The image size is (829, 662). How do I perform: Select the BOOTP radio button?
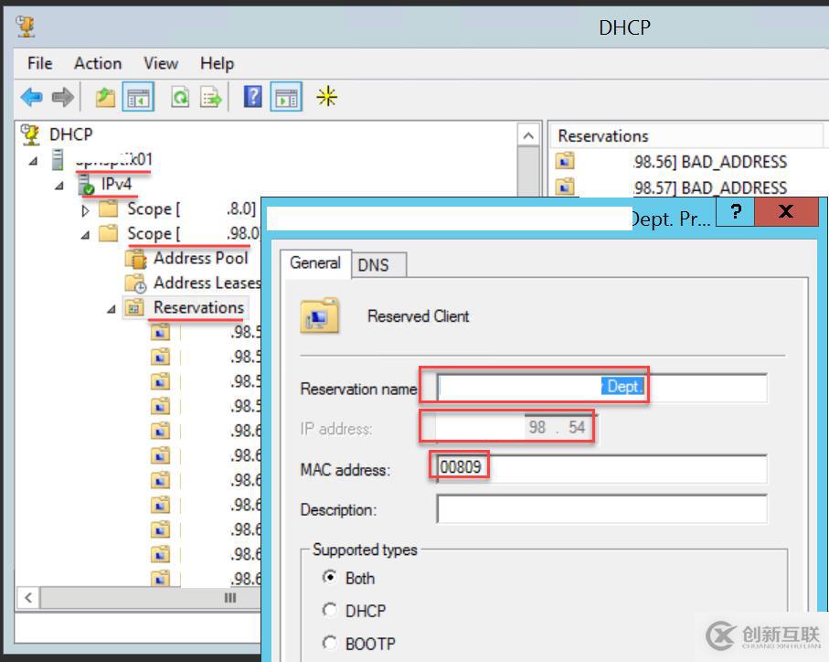330,644
